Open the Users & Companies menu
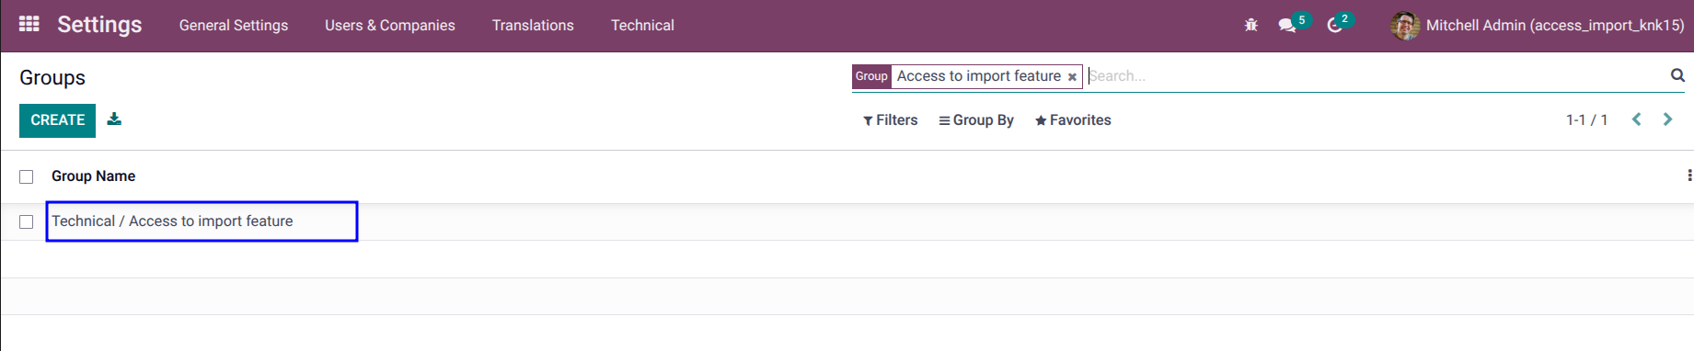The image size is (1694, 351). tap(390, 26)
